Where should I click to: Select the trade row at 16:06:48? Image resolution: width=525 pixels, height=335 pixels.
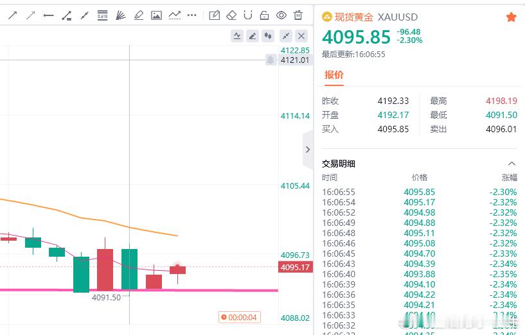tap(420, 233)
